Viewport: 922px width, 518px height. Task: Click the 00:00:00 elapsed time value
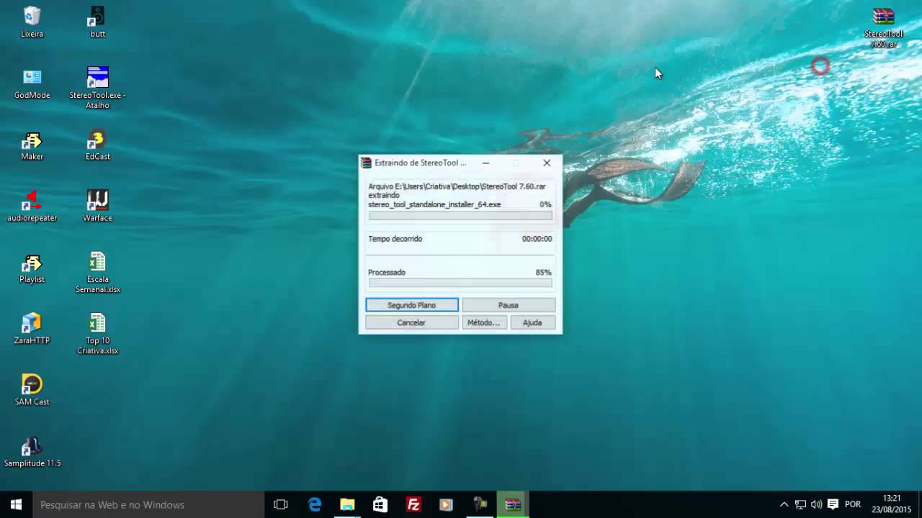pos(537,239)
